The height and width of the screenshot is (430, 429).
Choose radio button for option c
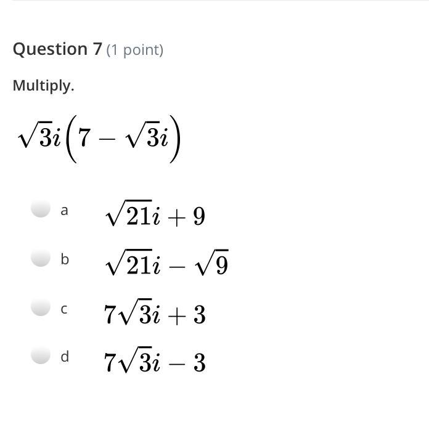[x=41, y=306]
